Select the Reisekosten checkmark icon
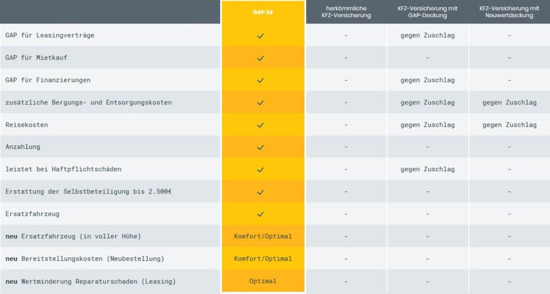Image resolution: width=550 pixels, height=294 pixels. point(260,125)
